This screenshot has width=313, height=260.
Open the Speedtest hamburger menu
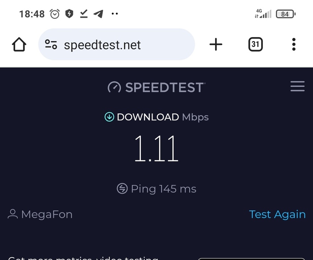[297, 86]
